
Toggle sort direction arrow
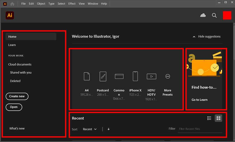click(109, 129)
